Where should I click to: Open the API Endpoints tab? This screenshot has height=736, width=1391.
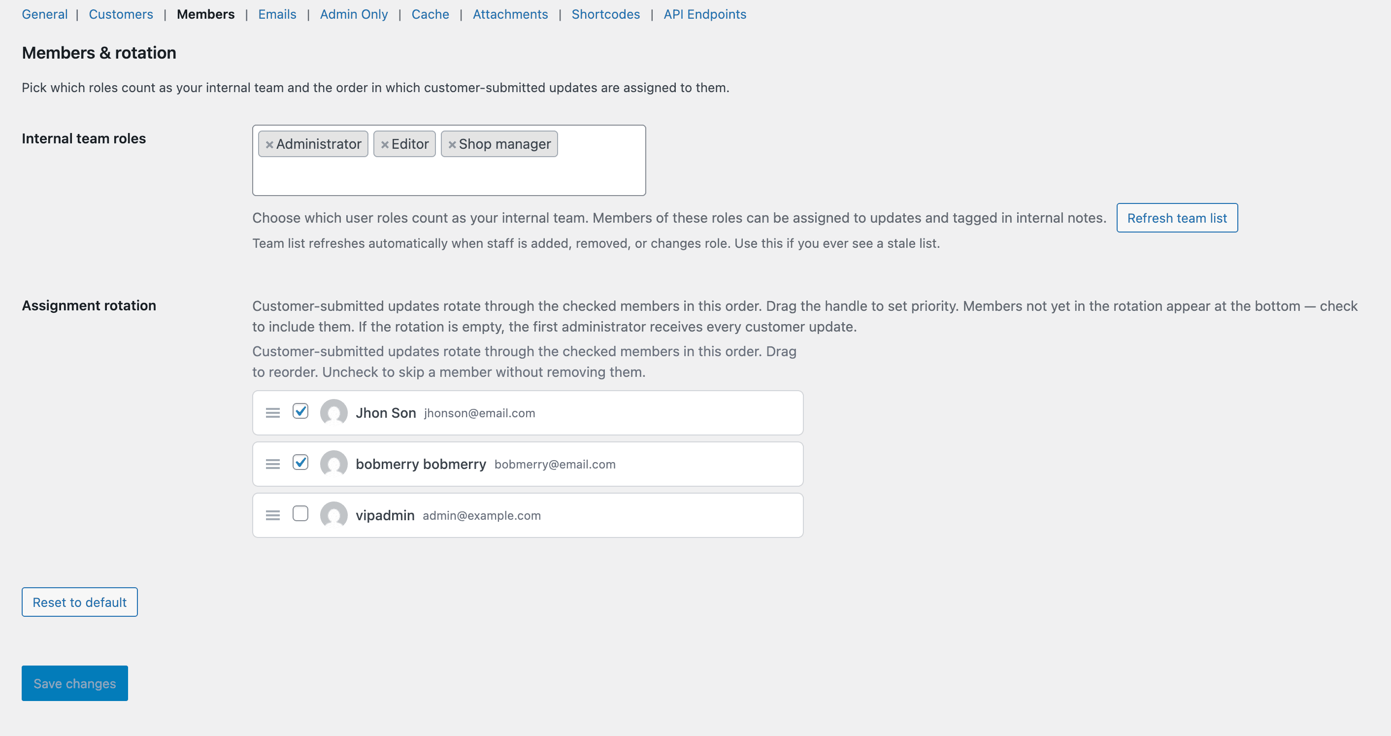(x=705, y=14)
